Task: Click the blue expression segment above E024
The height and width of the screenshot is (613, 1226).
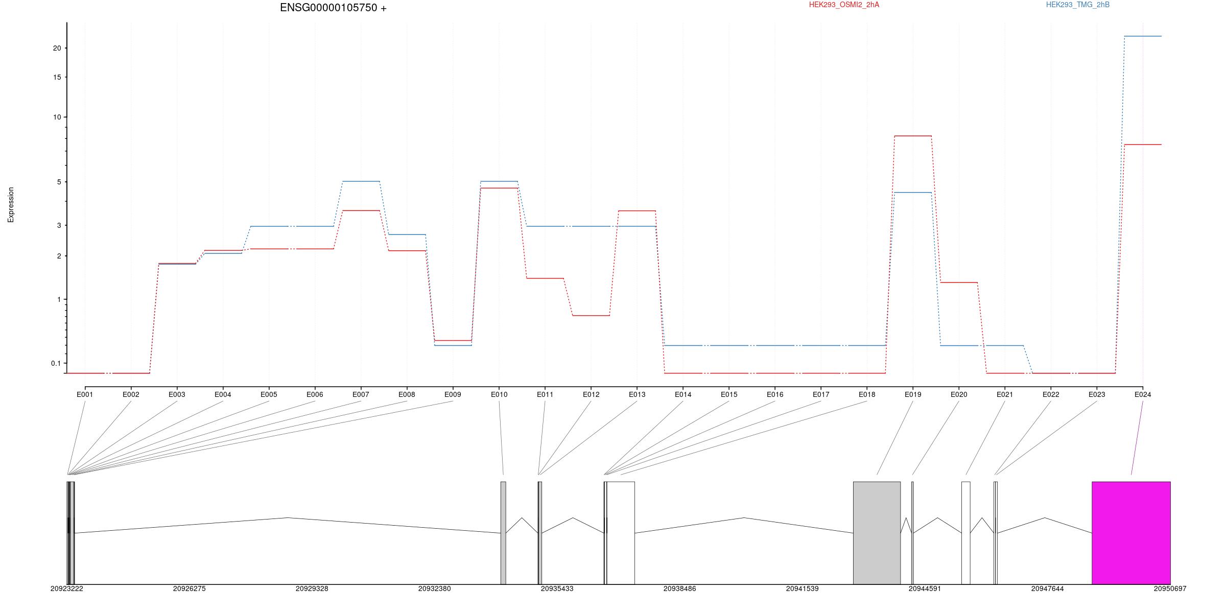Action: [1143, 36]
